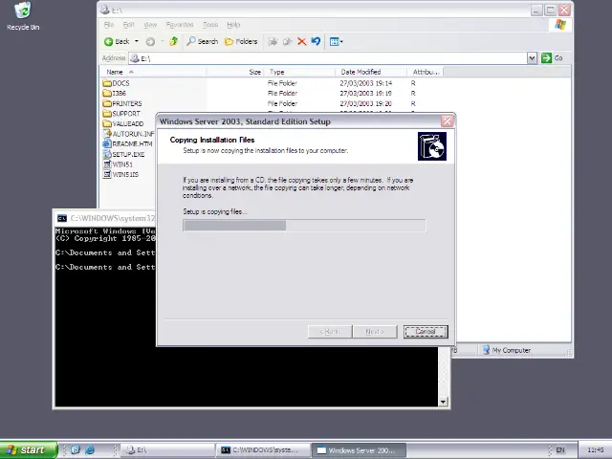Click the Setup CD box icon in dialog

click(432, 146)
